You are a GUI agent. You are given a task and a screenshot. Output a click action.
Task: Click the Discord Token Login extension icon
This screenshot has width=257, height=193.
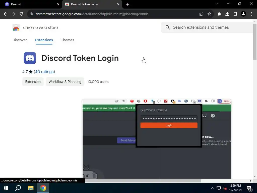(x=30, y=58)
